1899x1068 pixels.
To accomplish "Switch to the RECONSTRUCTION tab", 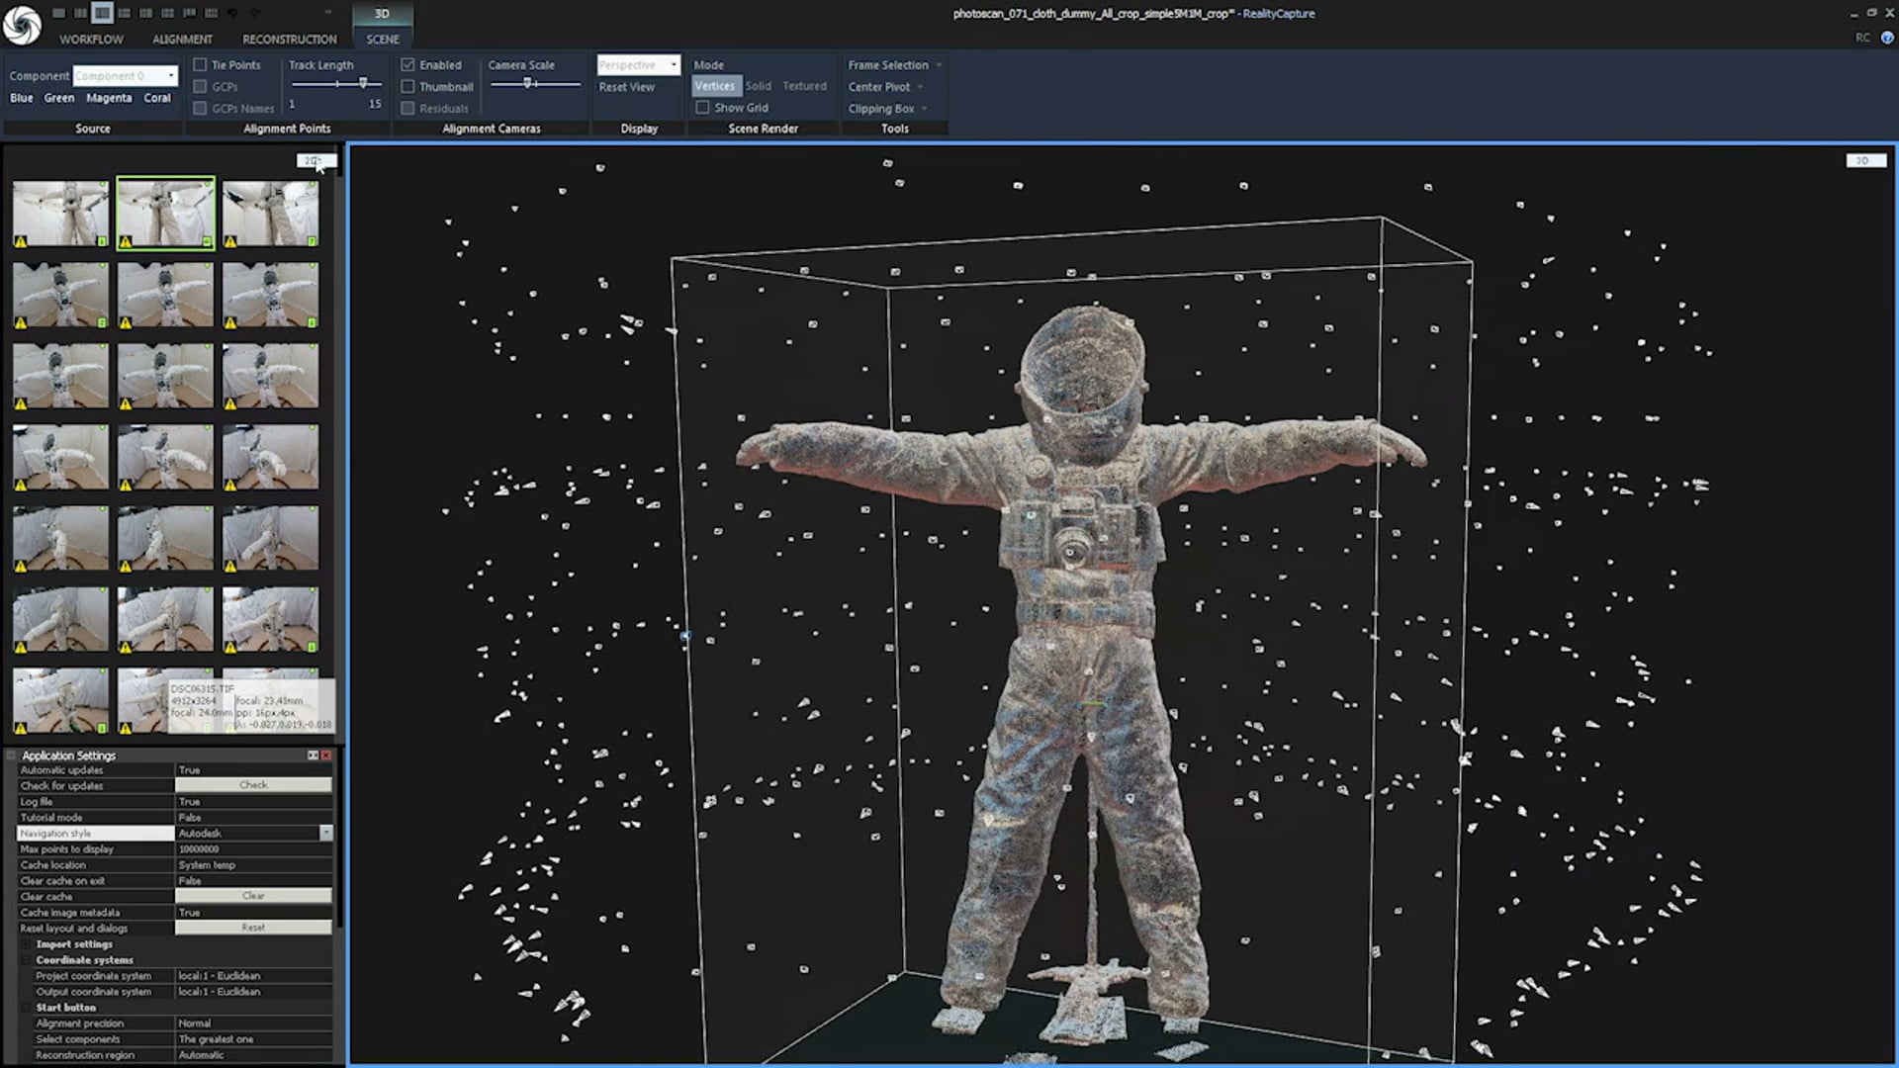I will click(x=289, y=40).
